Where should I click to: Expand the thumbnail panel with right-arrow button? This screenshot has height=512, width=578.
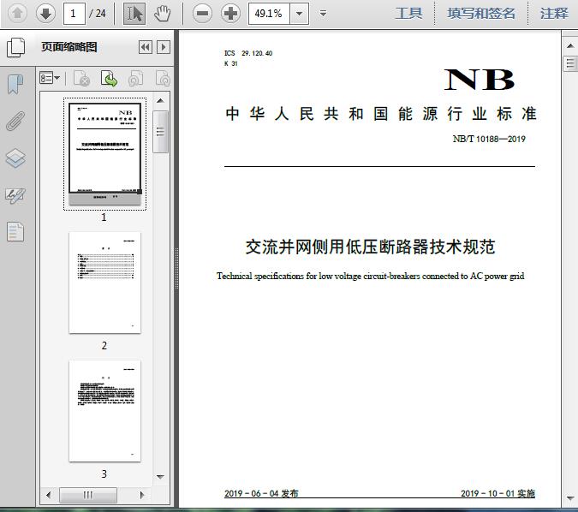point(164,47)
